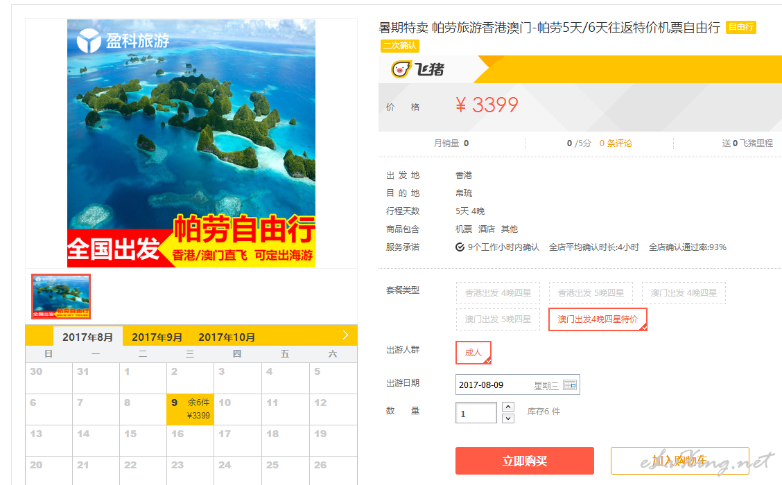The image size is (782, 485).
Task: Switch calendar to 2017年9月 tab
Action: (157, 337)
